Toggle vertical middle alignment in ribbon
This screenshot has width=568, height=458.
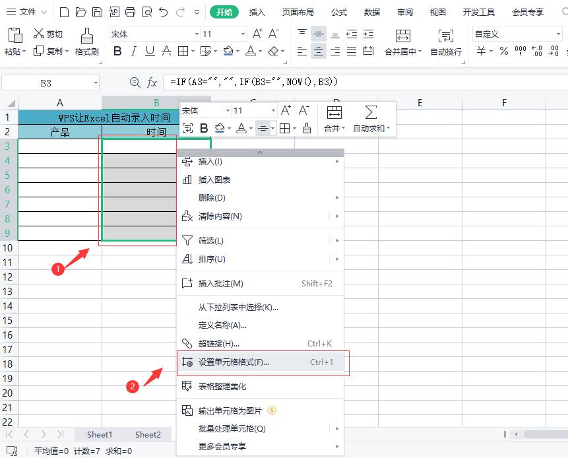(x=319, y=34)
